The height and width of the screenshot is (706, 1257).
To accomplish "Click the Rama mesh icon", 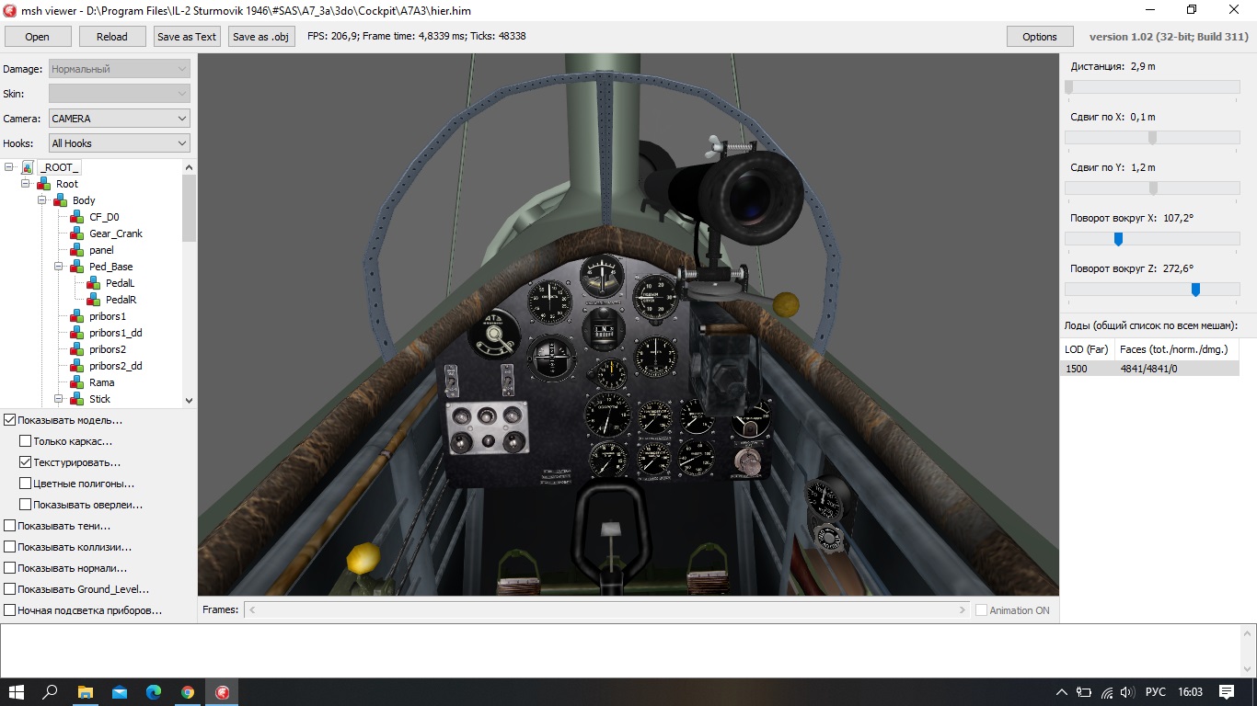I will [77, 382].
